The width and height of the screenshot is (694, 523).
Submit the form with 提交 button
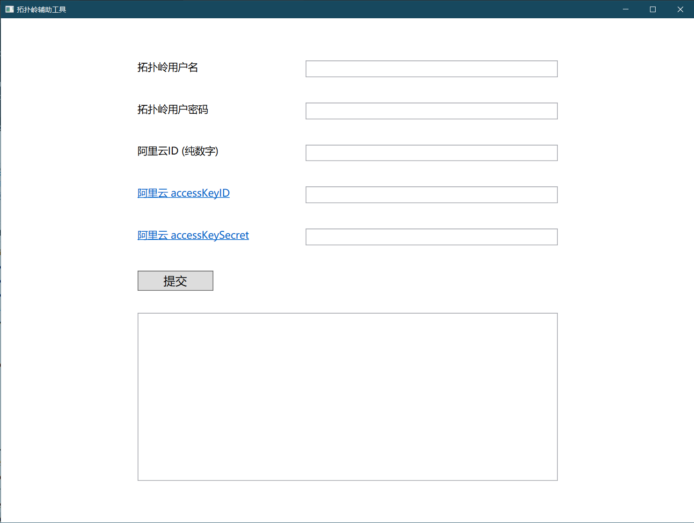click(175, 280)
